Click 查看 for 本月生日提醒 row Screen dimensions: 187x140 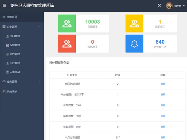[x=163, y=137]
